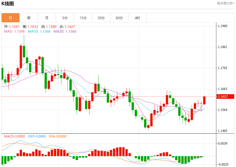The image size is (236, 167).
Task: Click the 0.0039 MACD axis label
Action: [x=222, y=143]
